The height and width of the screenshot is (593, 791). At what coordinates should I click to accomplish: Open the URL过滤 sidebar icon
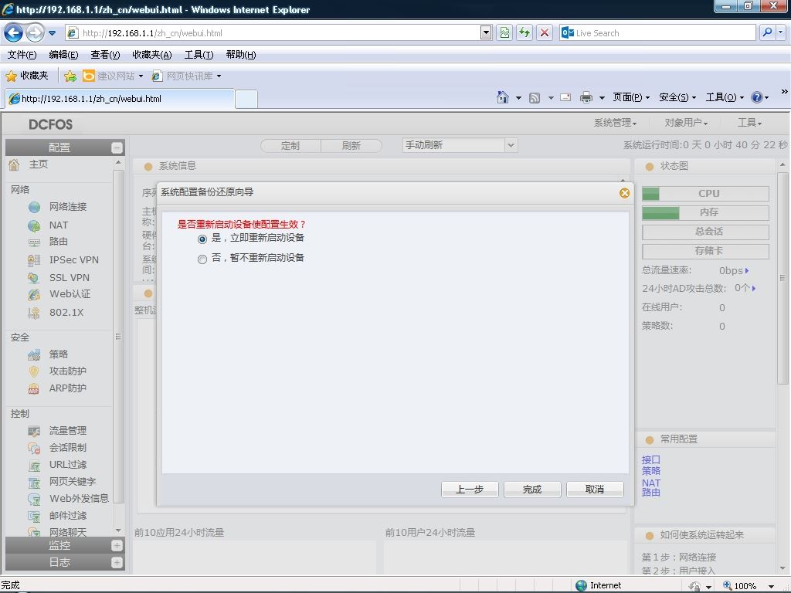(x=34, y=465)
